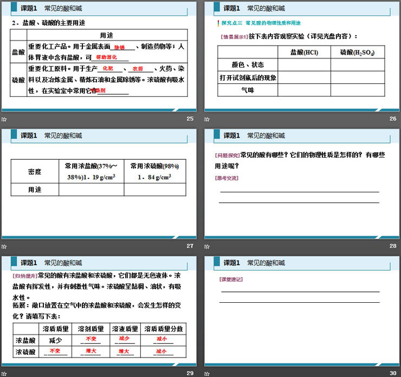Open the slide 27 density table thumbnail

99,184
